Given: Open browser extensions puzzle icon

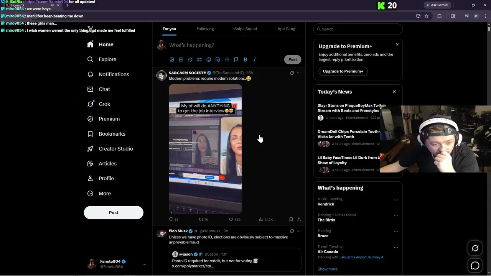Looking at the screenshot, I should click(440, 16).
